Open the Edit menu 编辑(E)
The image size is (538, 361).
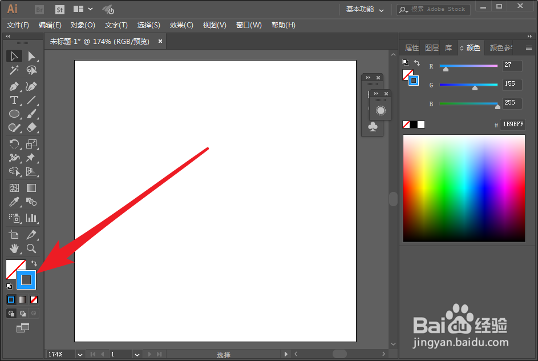click(50, 25)
